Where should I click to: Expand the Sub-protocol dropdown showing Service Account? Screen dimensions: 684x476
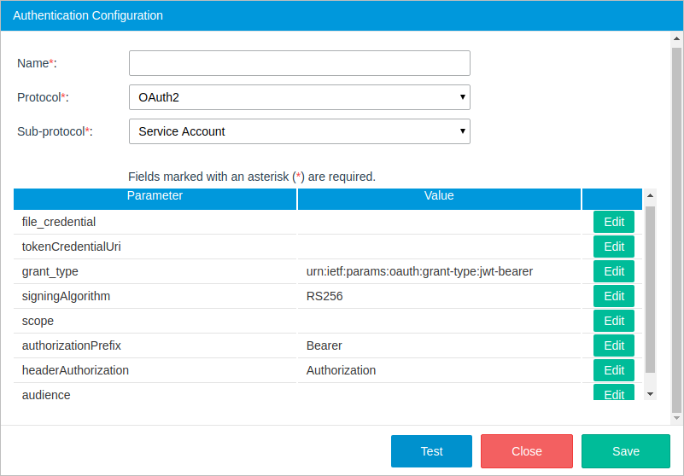click(x=299, y=131)
